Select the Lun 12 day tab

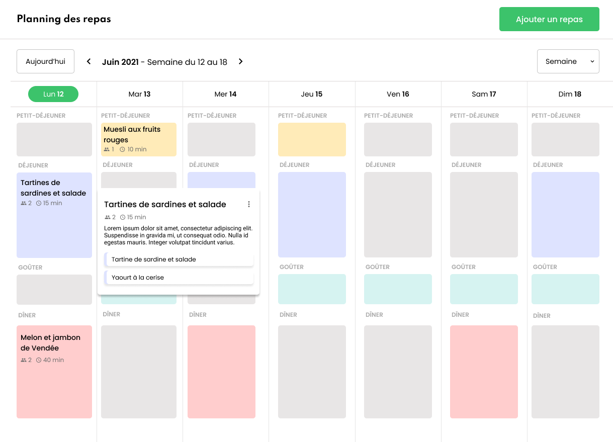pyautogui.click(x=53, y=94)
